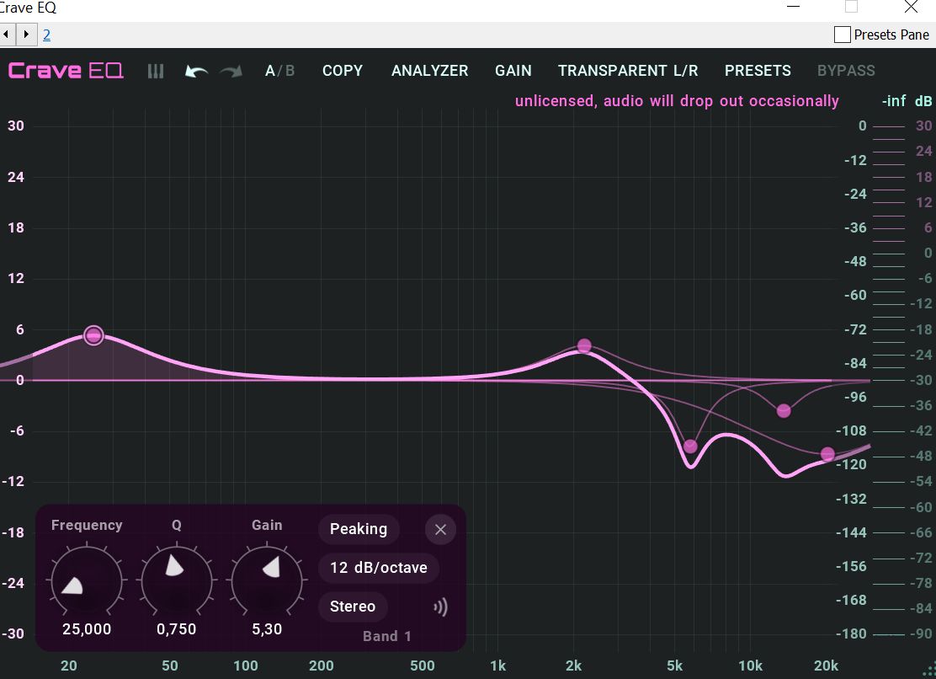936x679 pixels.
Task: Select the EQ band node near 2k
Action: pos(584,345)
